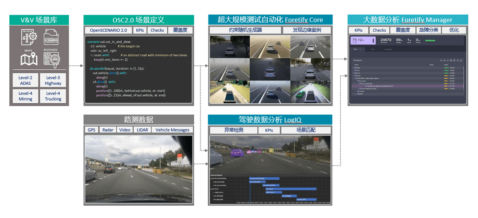Viewport: 478px width, 218px height.
Task: Collapse sut.cut_in in Interval Explorer
Action: (x=211, y=189)
